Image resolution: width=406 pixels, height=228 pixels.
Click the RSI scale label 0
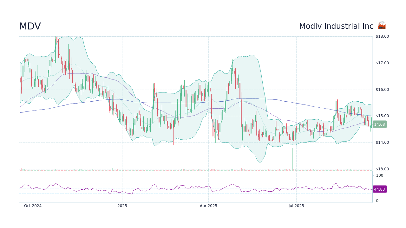[x=377, y=201]
